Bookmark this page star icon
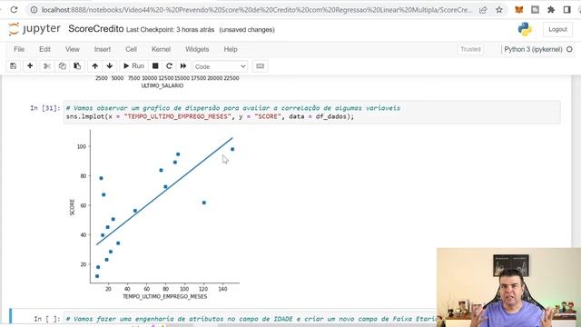 click(x=499, y=10)
